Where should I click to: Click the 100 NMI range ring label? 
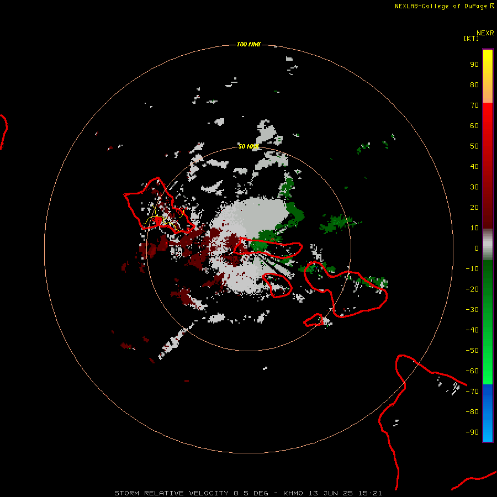pos(248,44)
